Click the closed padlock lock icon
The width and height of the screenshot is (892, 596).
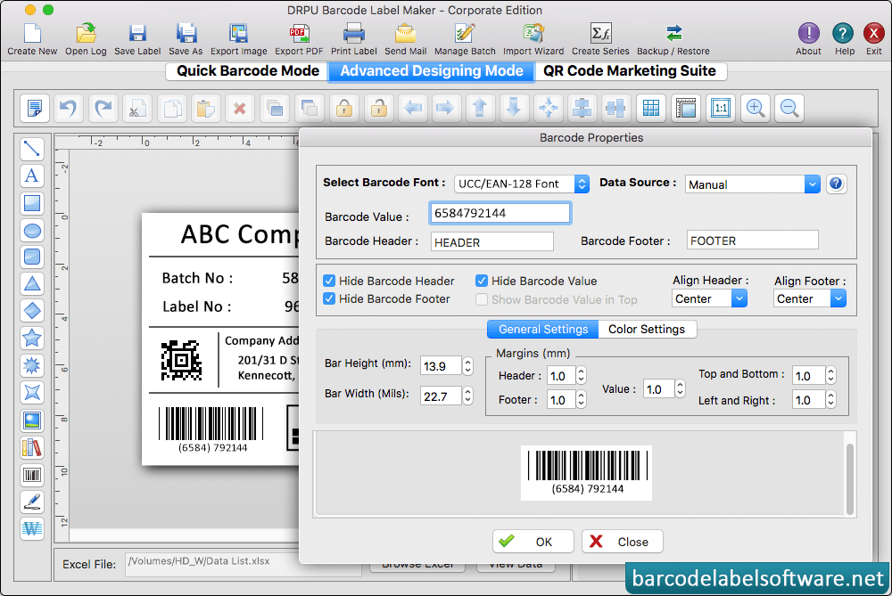344,108
